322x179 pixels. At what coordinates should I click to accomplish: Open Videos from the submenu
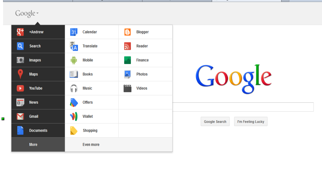(145, 88)
